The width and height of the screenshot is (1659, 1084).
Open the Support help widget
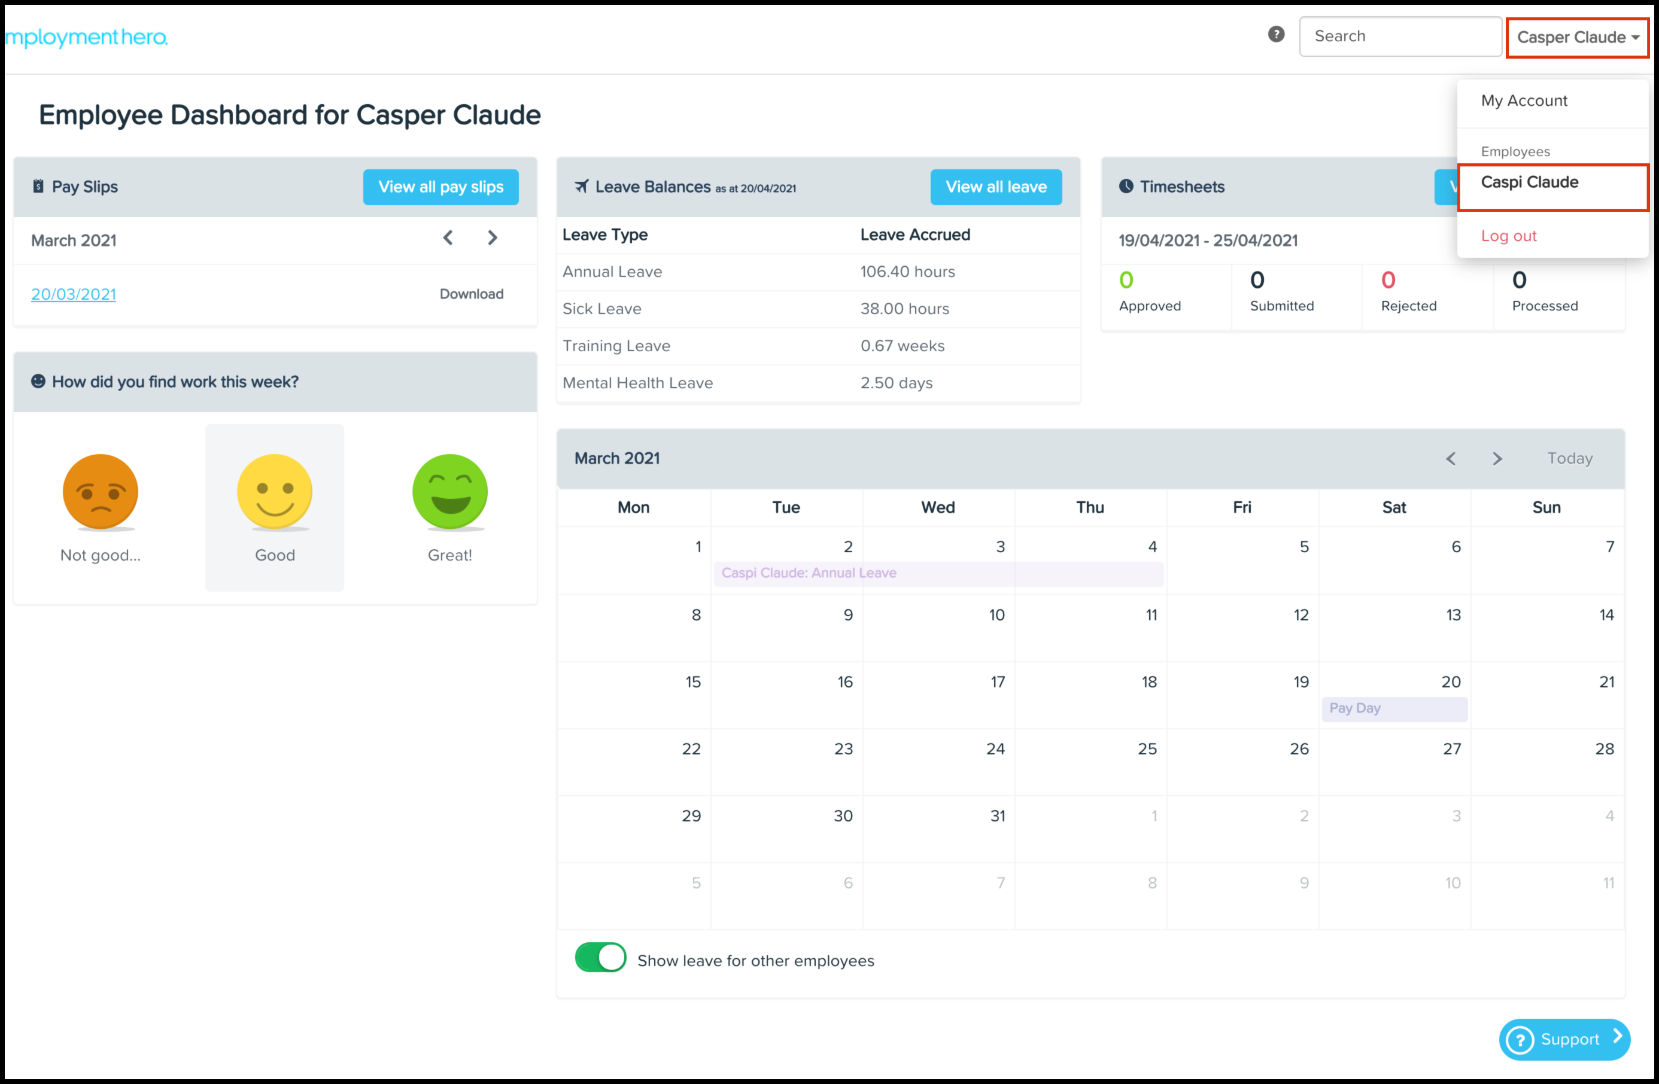coord(1564,1039)
